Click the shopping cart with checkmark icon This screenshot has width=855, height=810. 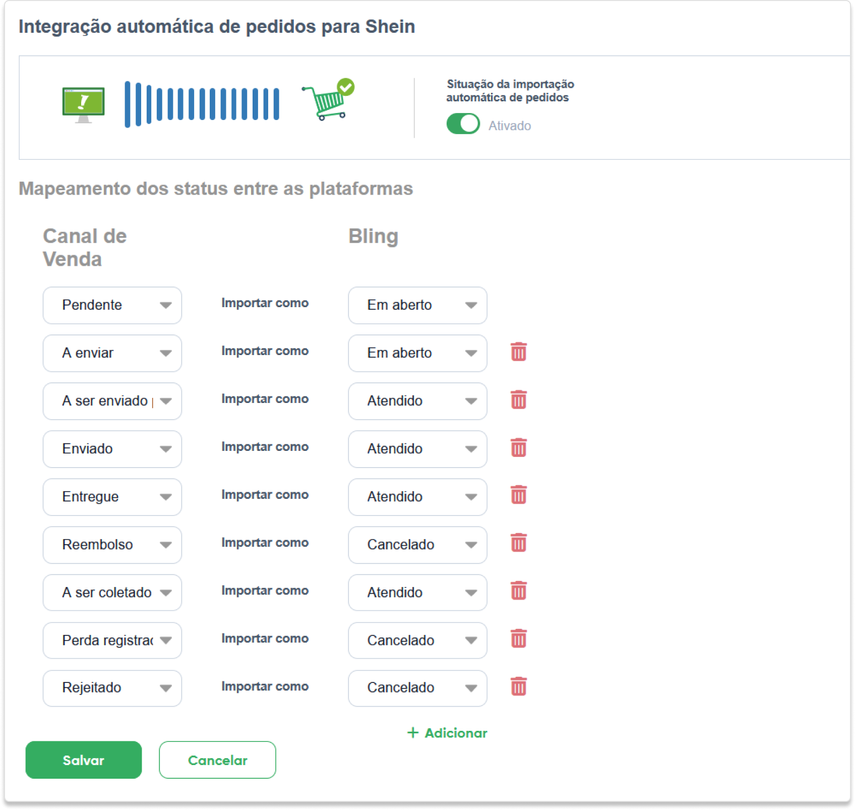tap(328, 99)
